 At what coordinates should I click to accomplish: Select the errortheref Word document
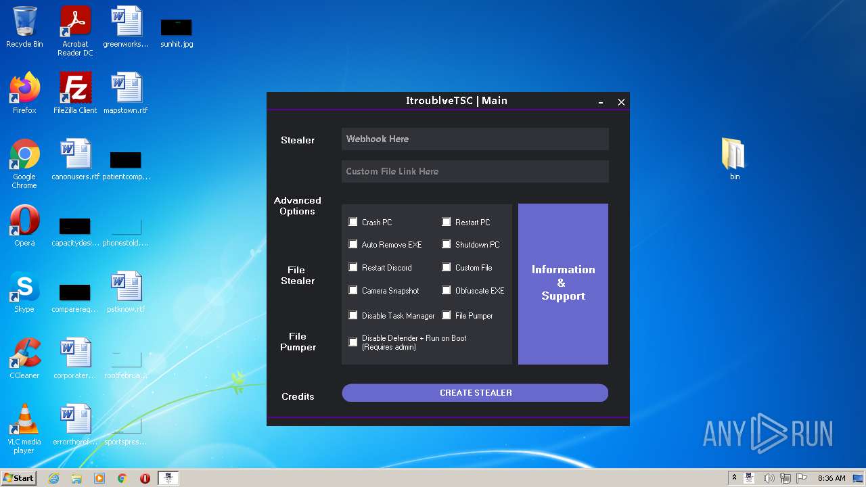[x=75, y=425]
